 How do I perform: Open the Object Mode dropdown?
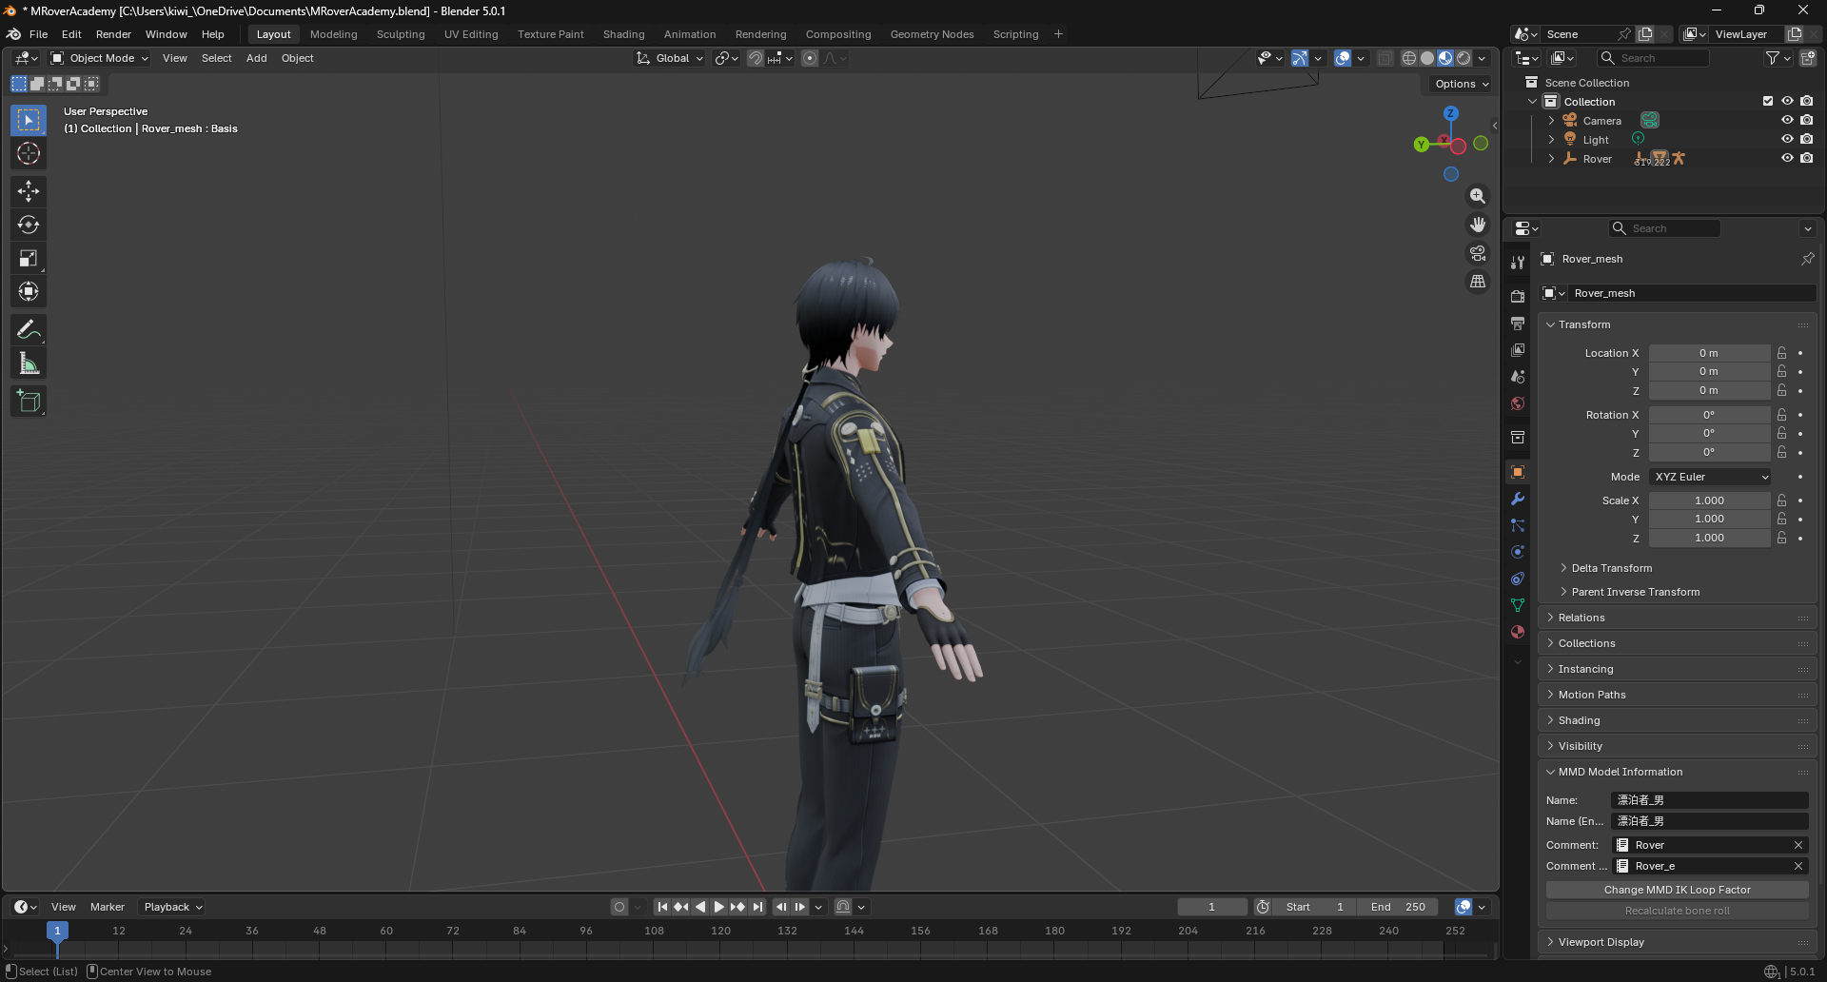point(100,58)
